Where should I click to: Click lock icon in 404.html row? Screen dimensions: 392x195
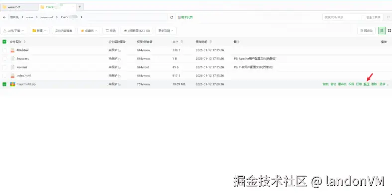pyautogui.click(x=119, y=51)
